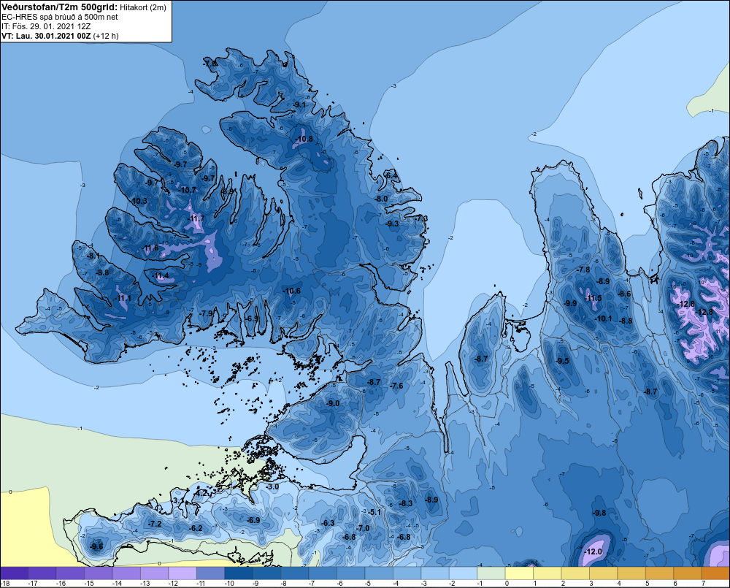Click the -9.3 temperature value
This screenshot has height=588, width=730.
(393, 224)
